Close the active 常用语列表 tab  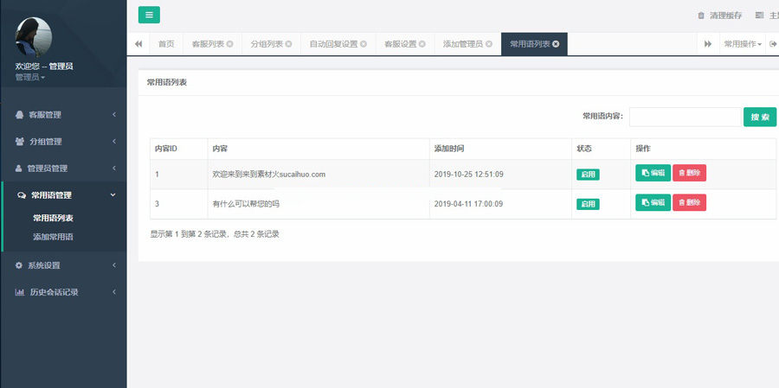click(556, 44)
